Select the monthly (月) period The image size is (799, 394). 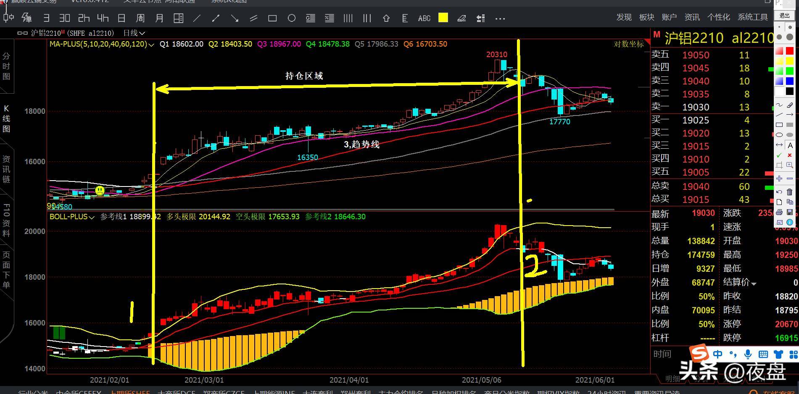[159, 18]
